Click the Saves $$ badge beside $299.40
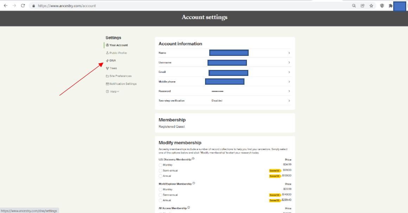Image resolution: width=408 pixels, height=213 pixels. click(275, 200)
